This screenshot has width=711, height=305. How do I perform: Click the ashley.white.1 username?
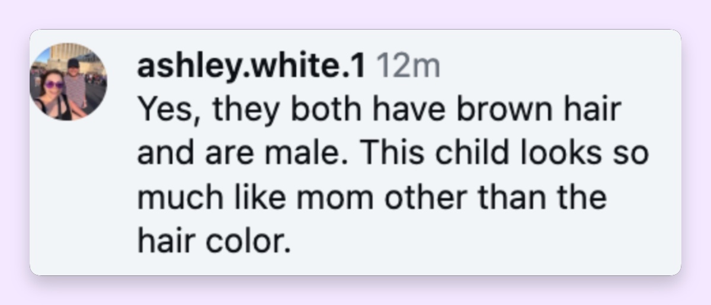coord(251,67)
